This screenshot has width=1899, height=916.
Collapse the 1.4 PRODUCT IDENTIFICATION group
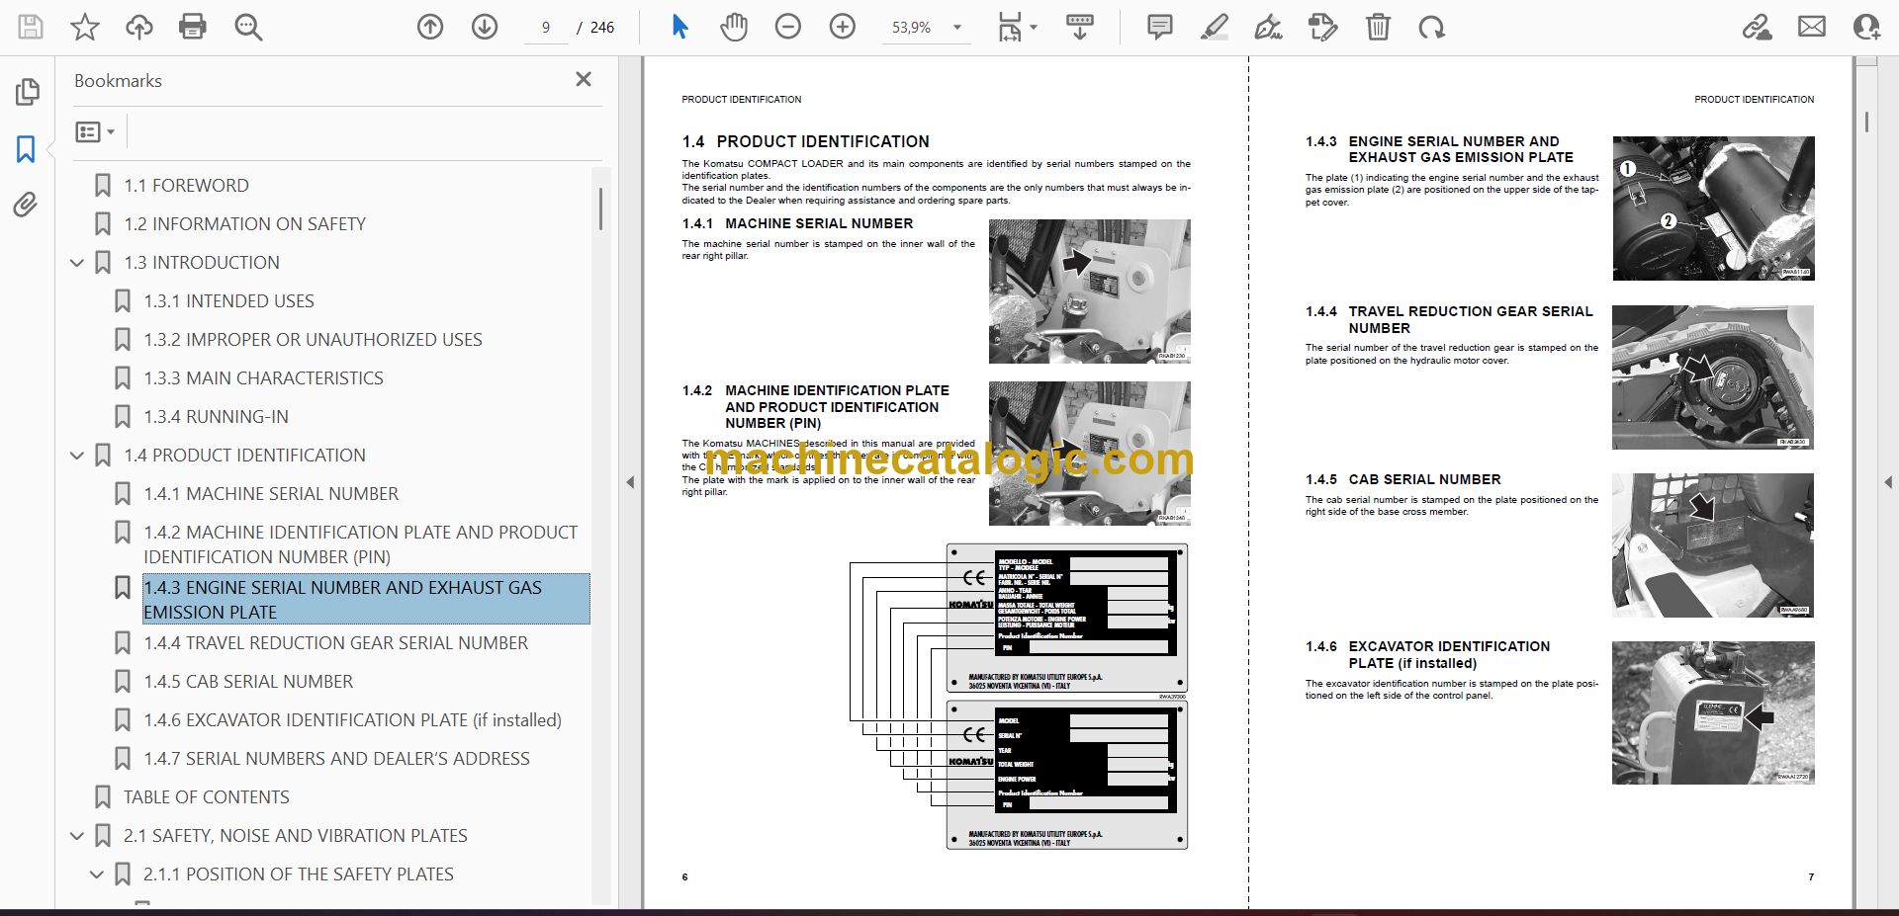(77, 456)
